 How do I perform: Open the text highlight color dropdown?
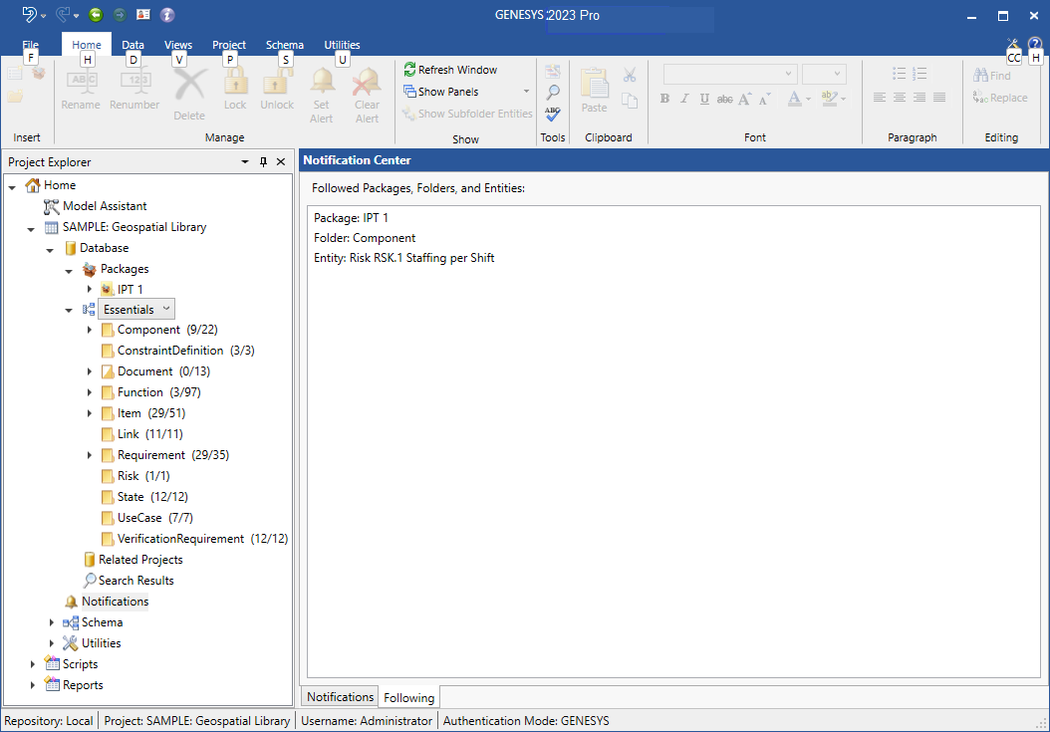[843, 100]
